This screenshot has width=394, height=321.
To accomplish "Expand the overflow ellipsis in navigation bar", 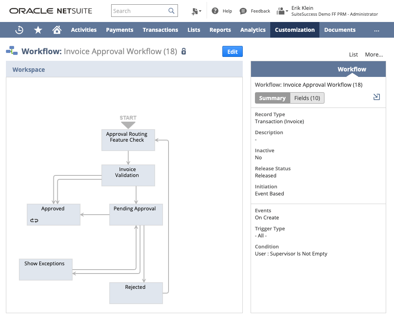I will [377, 30].
